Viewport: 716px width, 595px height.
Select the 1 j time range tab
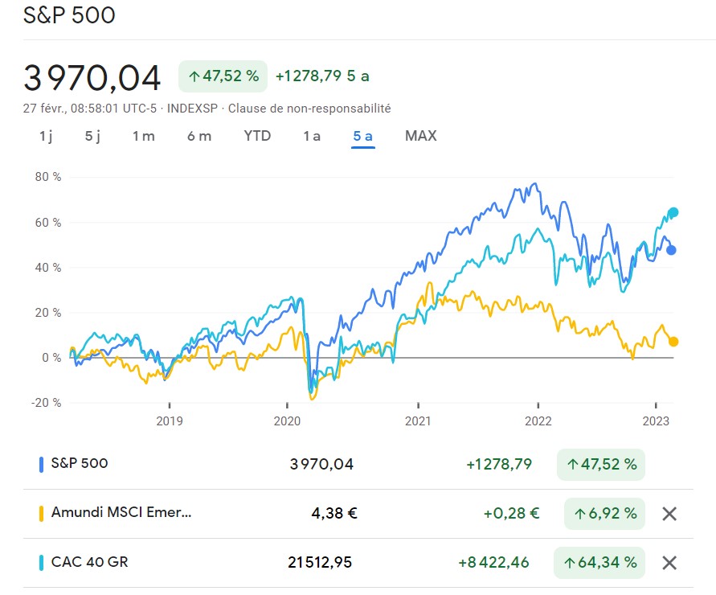(46, 136)
